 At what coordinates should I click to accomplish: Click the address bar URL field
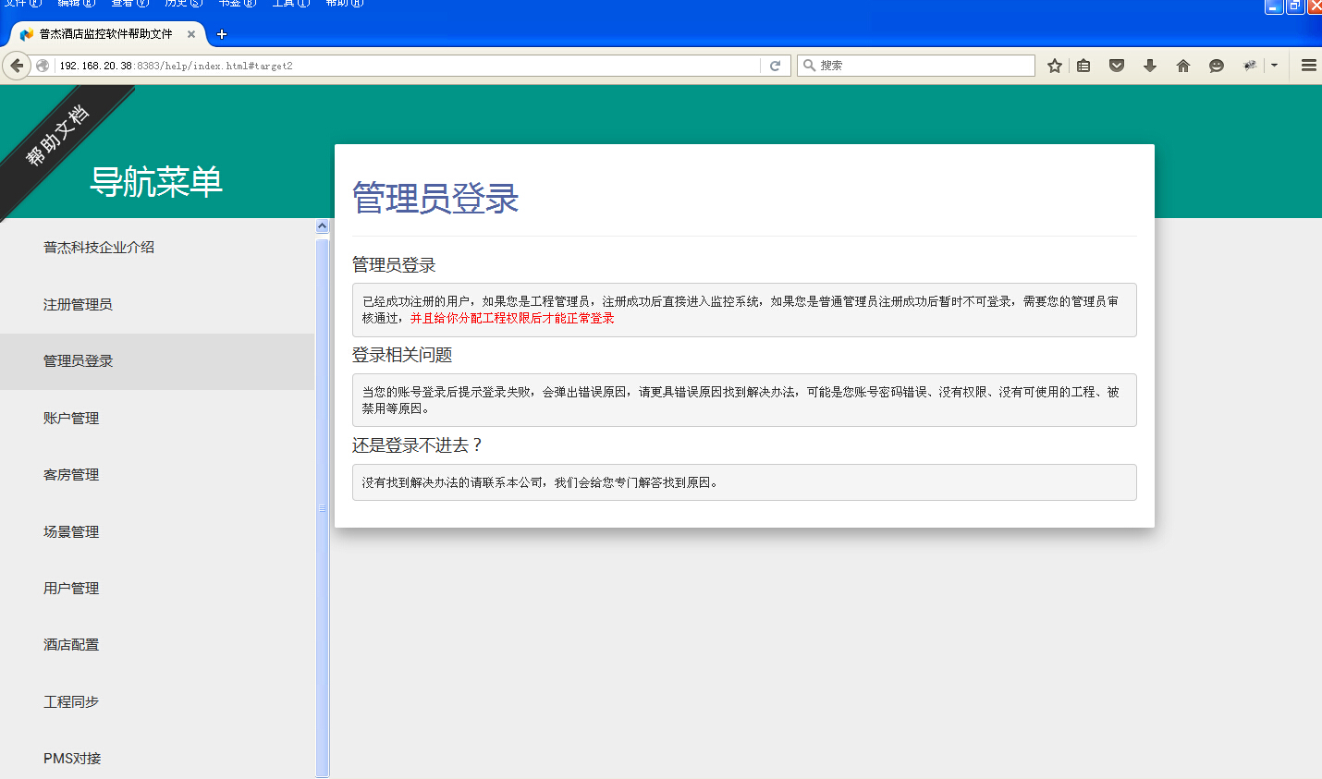pos(407,66)
